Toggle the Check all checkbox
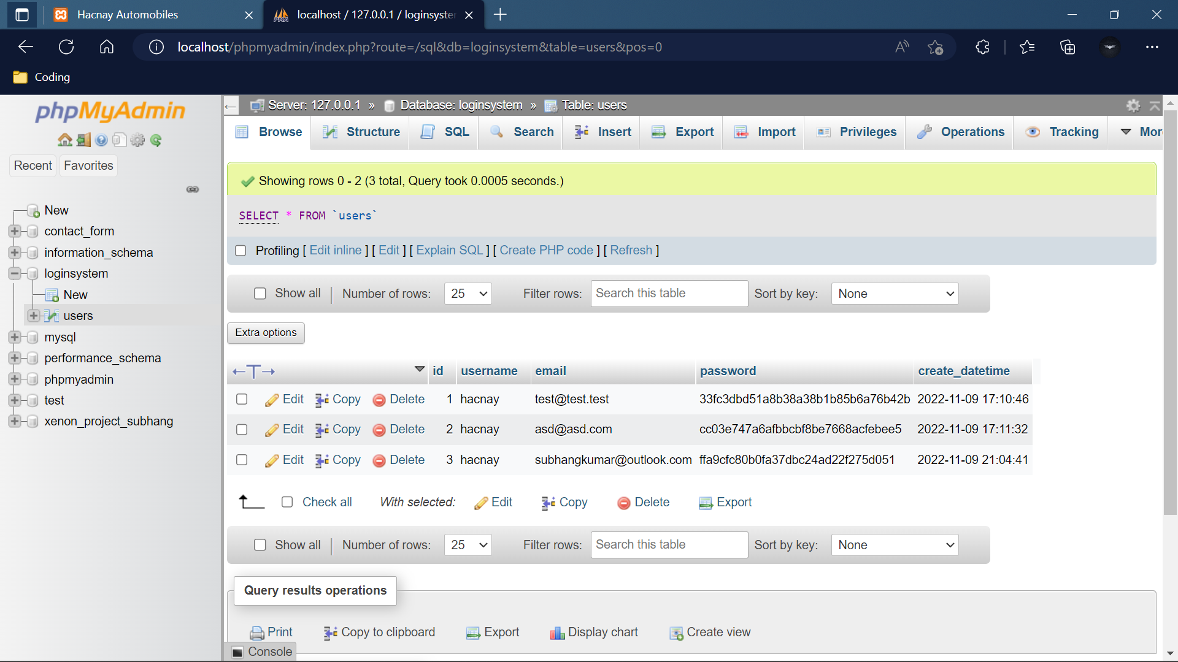Screen dimensions: 1178x662 point(287,503)
